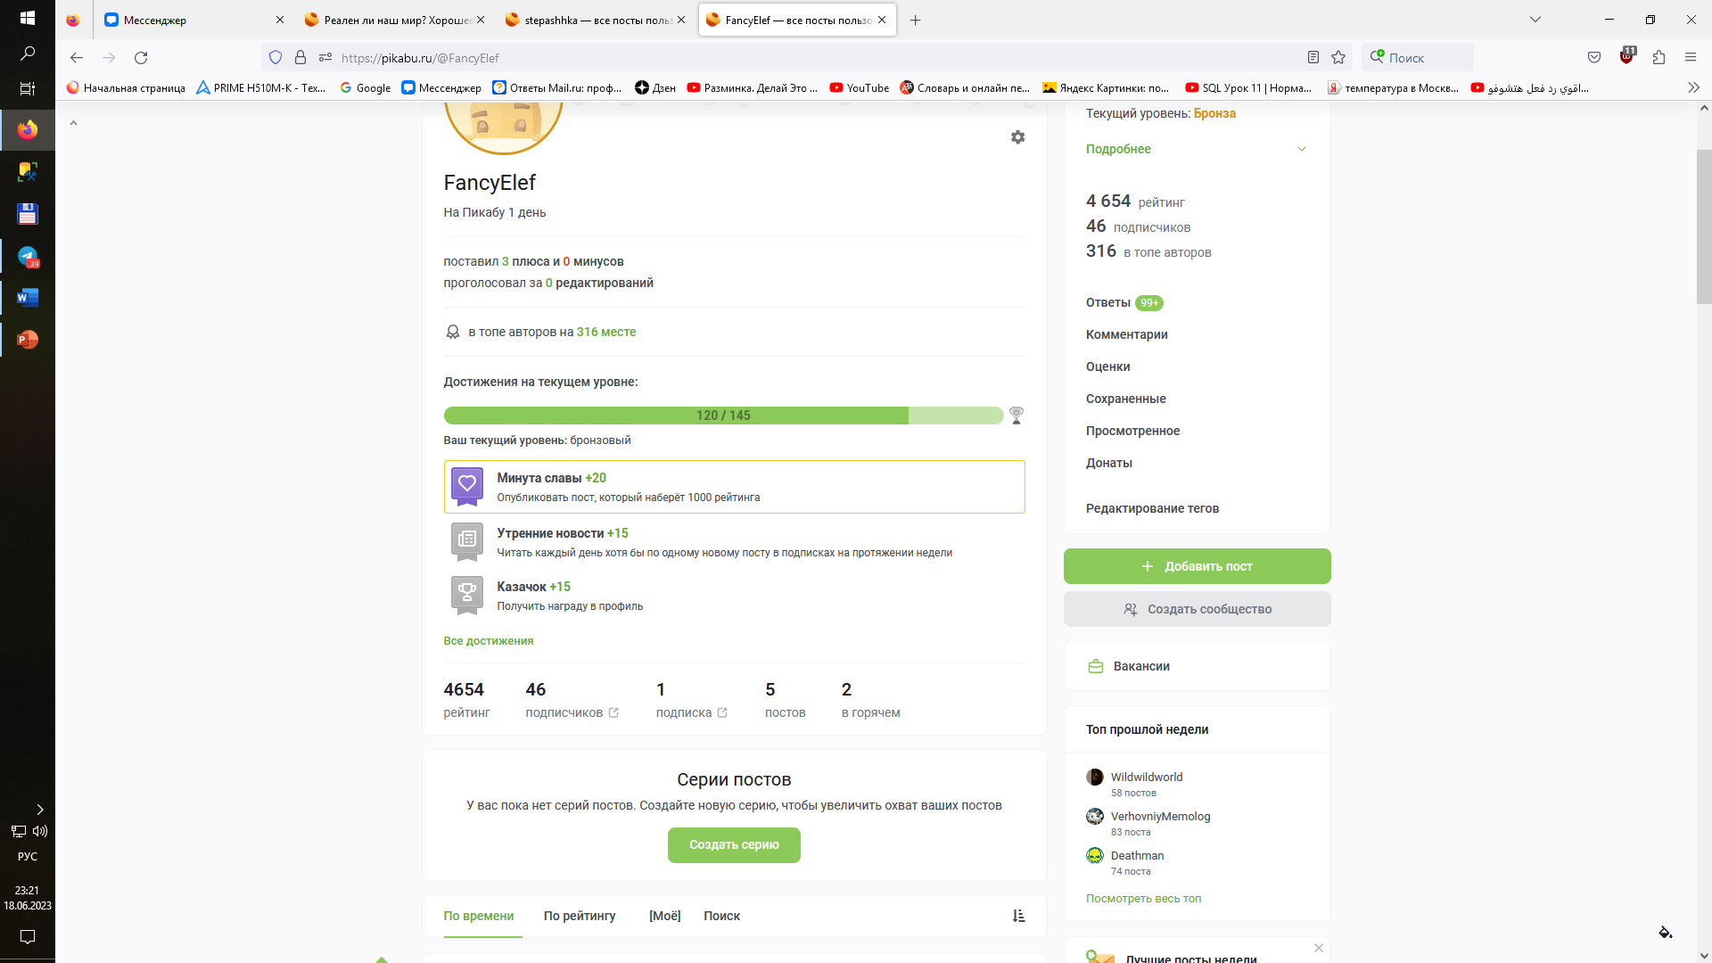
Task: Open Все достижения link
Action: tap(489, 641)
